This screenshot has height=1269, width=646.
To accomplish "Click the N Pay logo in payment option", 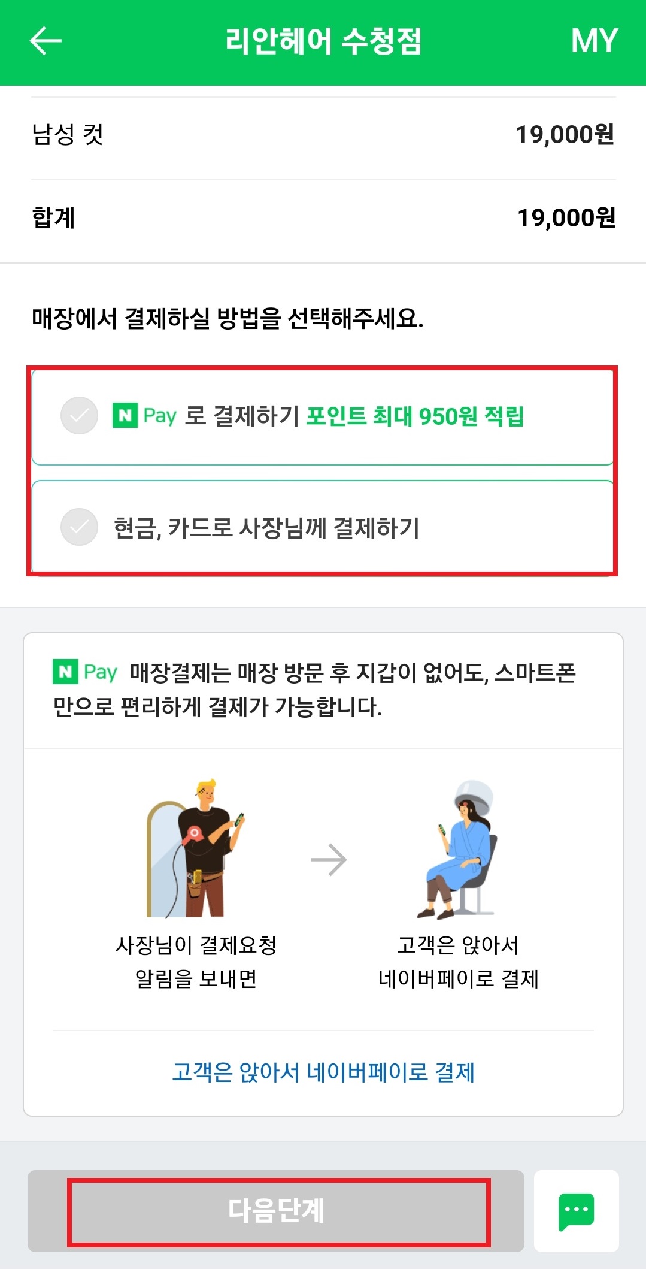I will tap(144, 415).
